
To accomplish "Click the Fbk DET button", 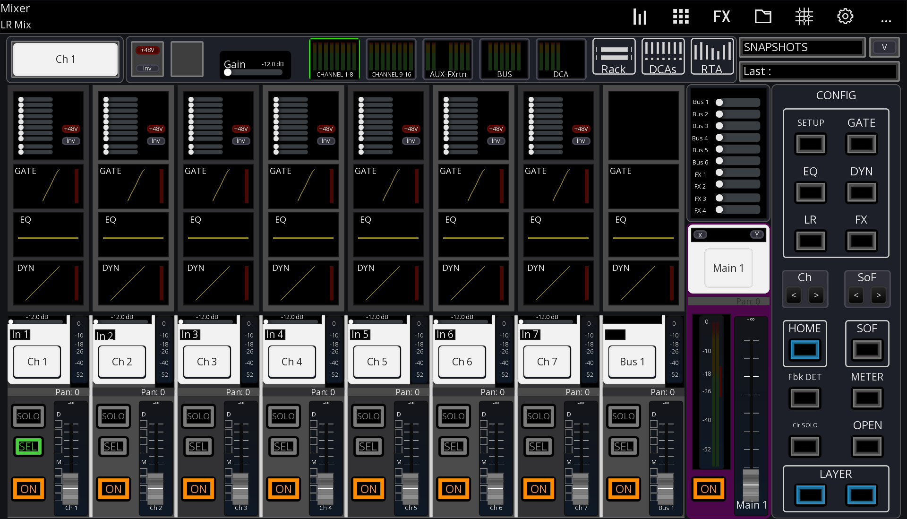I will [x=805, y=398].
